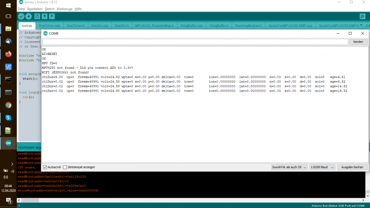Show hidden tray icons chevron

[12, 164]
